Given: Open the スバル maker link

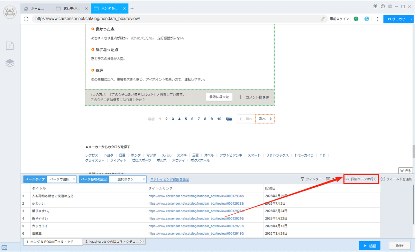Looking at the screenshot, I should [x=166, y=155].
